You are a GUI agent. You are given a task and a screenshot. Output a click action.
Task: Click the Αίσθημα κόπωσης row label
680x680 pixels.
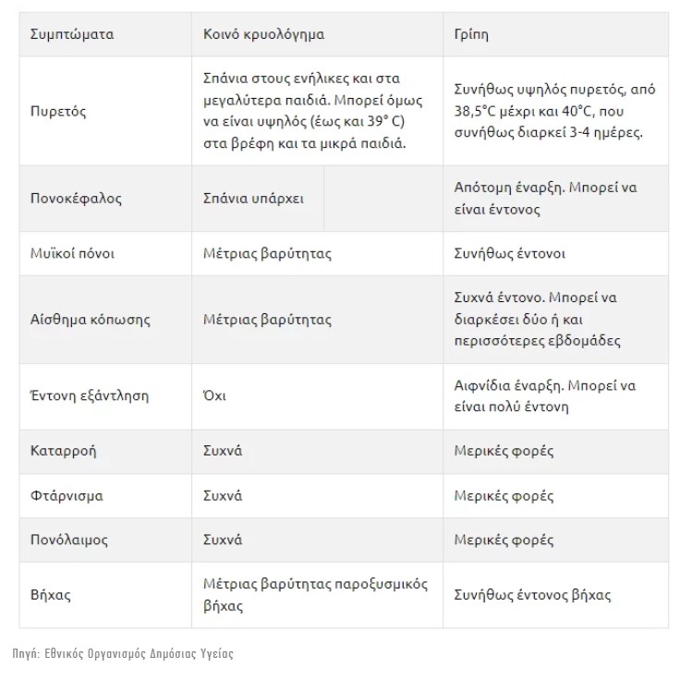(x=91, y=320)
